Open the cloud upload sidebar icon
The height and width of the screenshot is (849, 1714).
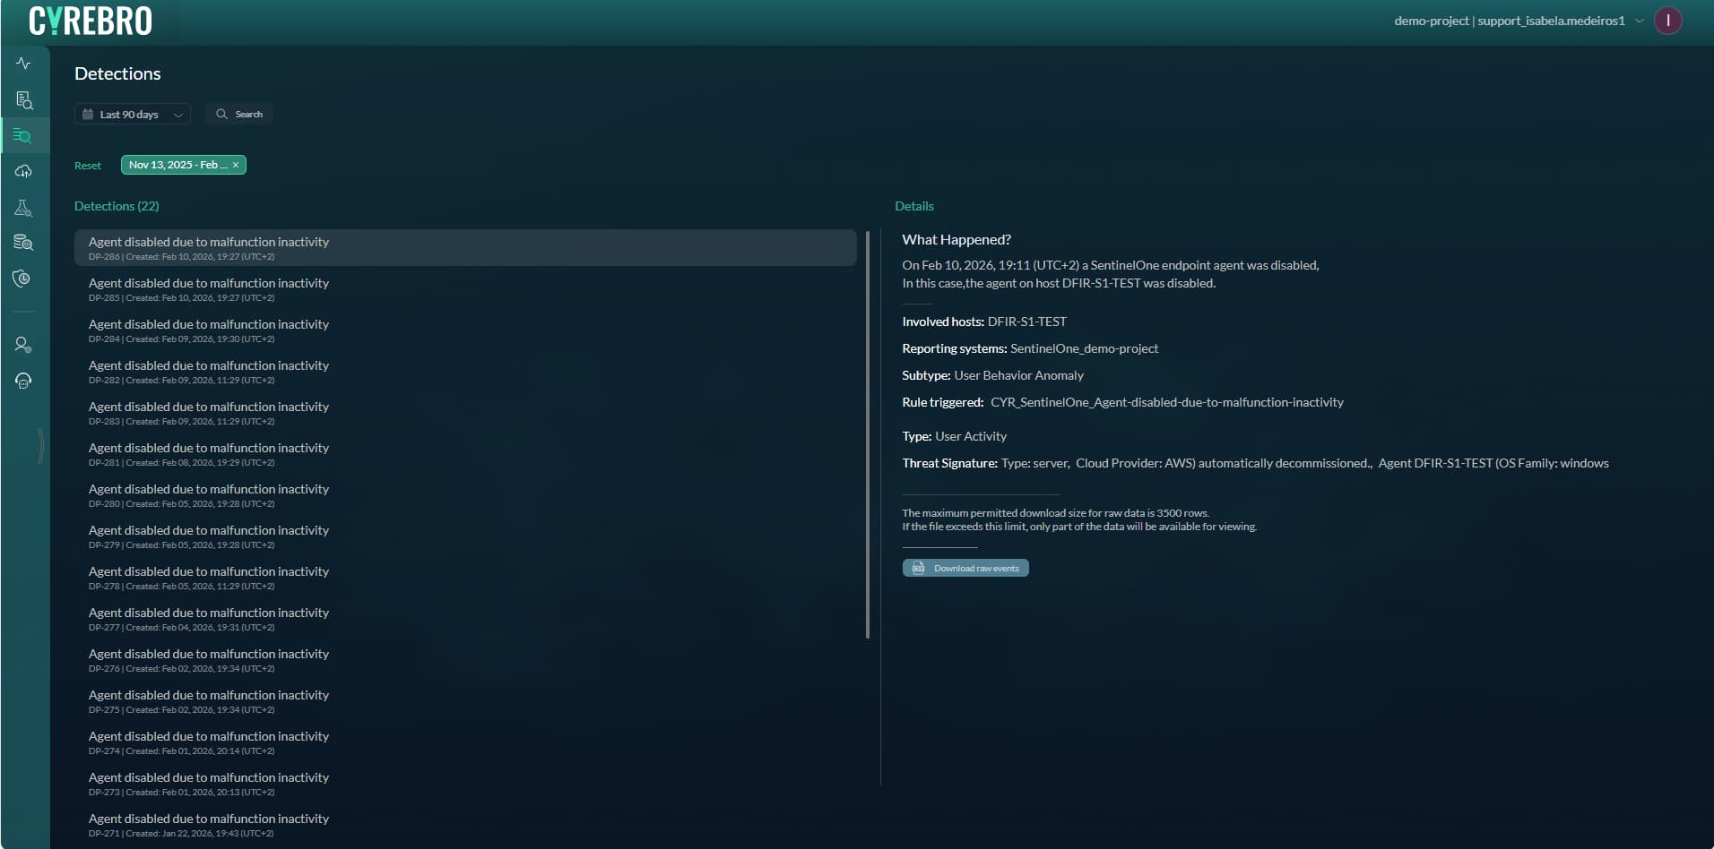coord(23,171)
